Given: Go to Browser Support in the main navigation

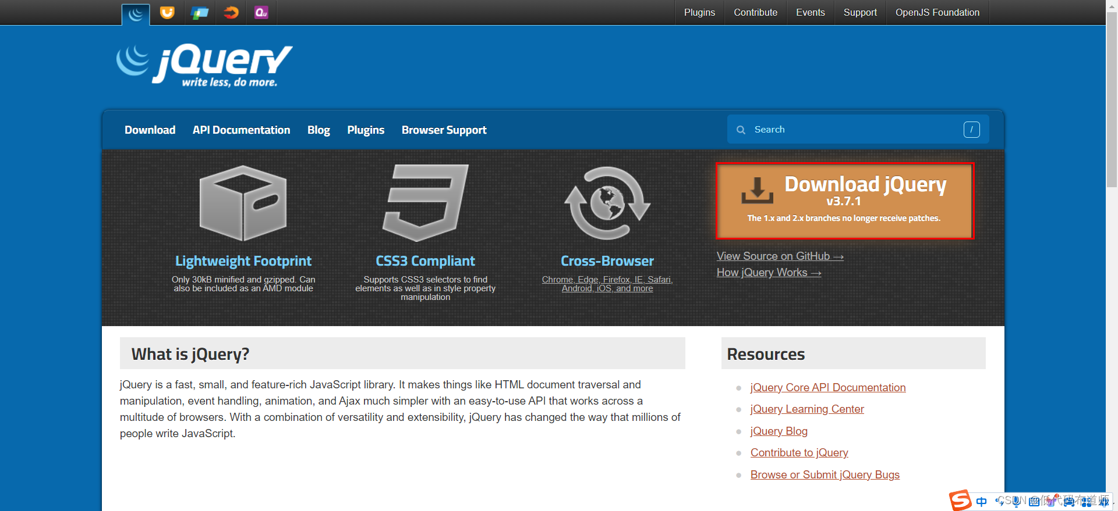Looking at the screenshot, I should coord(444,130).
